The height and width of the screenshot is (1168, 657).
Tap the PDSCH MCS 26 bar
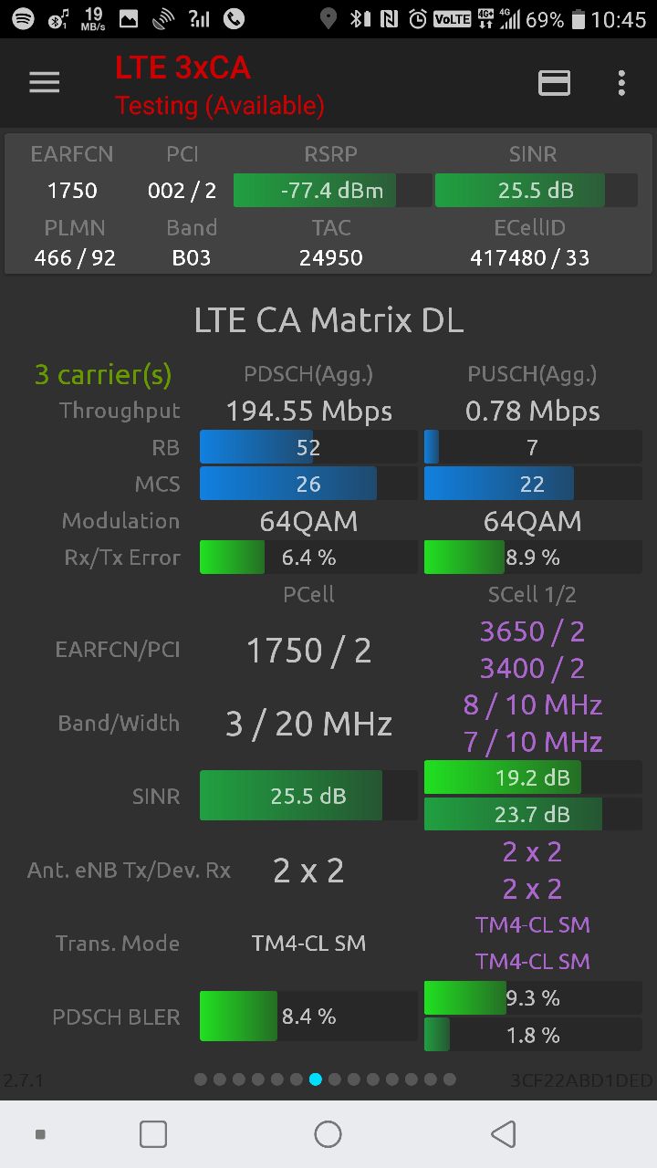[308, 484]
